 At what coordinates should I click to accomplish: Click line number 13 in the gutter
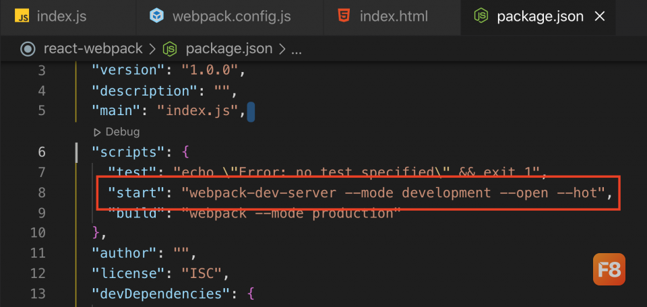(x=38, y=294)
